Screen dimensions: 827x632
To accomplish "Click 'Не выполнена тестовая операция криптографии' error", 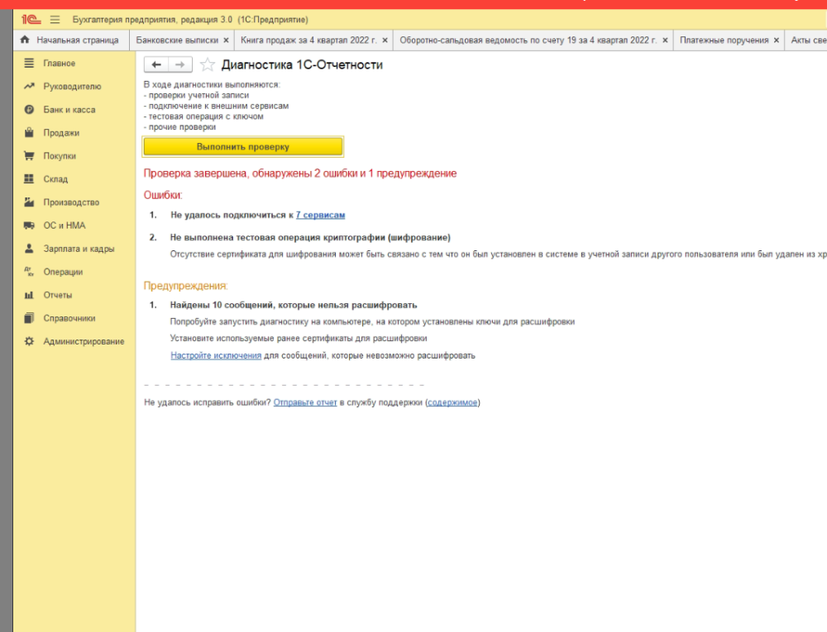I will 310,238.
